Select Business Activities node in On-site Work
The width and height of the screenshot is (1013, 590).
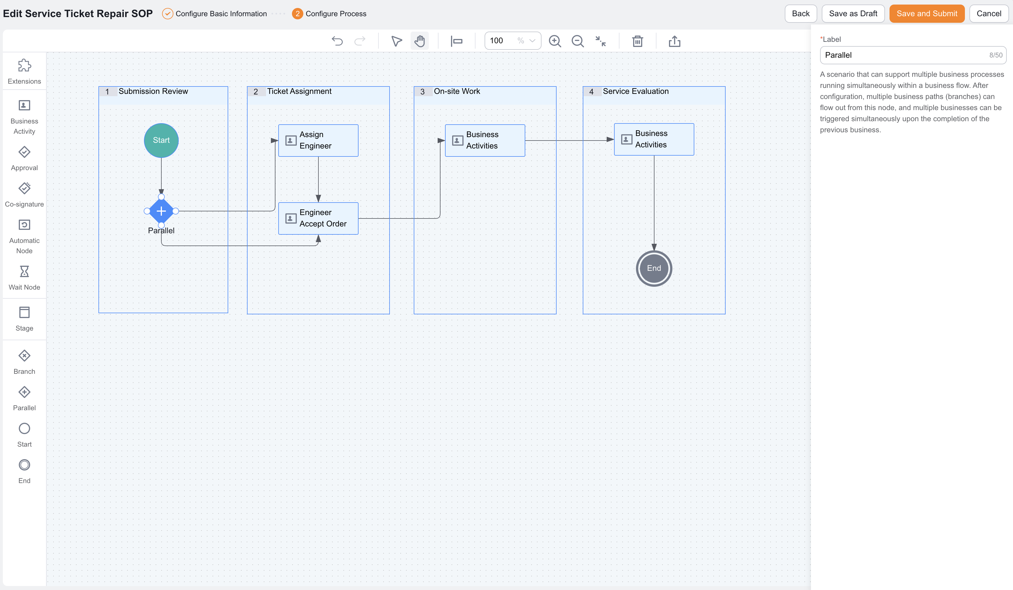click(485, 140)
